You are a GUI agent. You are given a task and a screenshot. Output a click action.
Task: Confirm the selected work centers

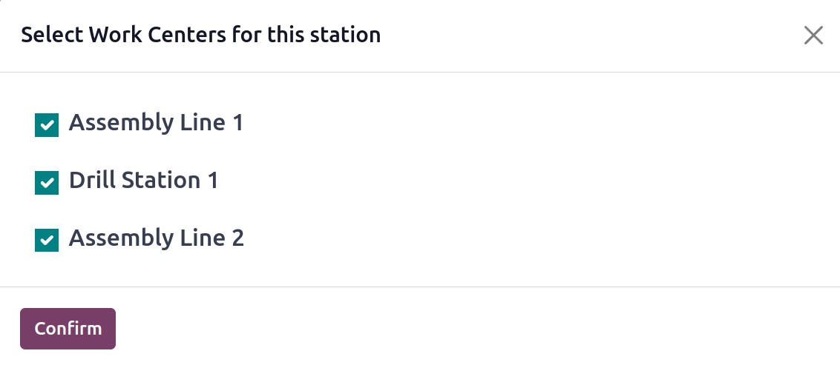click(x=68, y=329)
